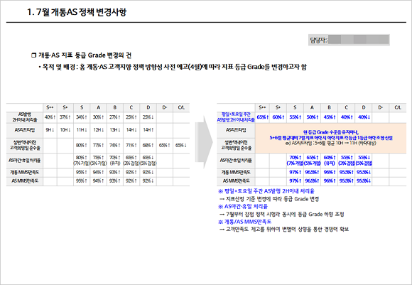
Task: Select the blue 50%↑ cell
Action: tap(312, 117)
